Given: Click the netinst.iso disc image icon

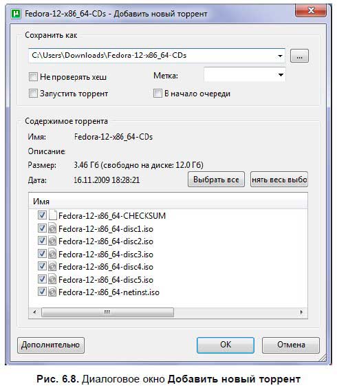Looking at the screenshot, I should coord(52,292).
